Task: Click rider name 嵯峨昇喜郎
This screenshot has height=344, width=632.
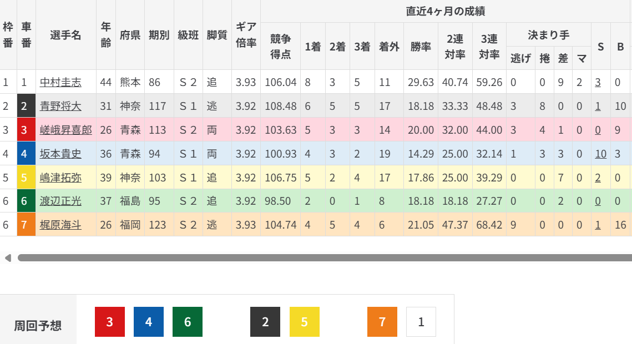Action: coord(65,130)
